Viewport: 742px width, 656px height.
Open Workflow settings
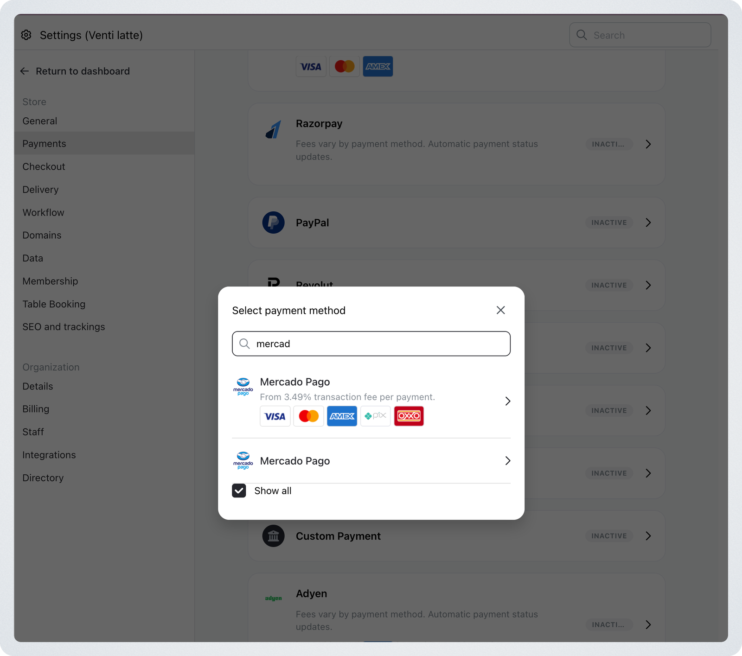click(x=43, y=212)
